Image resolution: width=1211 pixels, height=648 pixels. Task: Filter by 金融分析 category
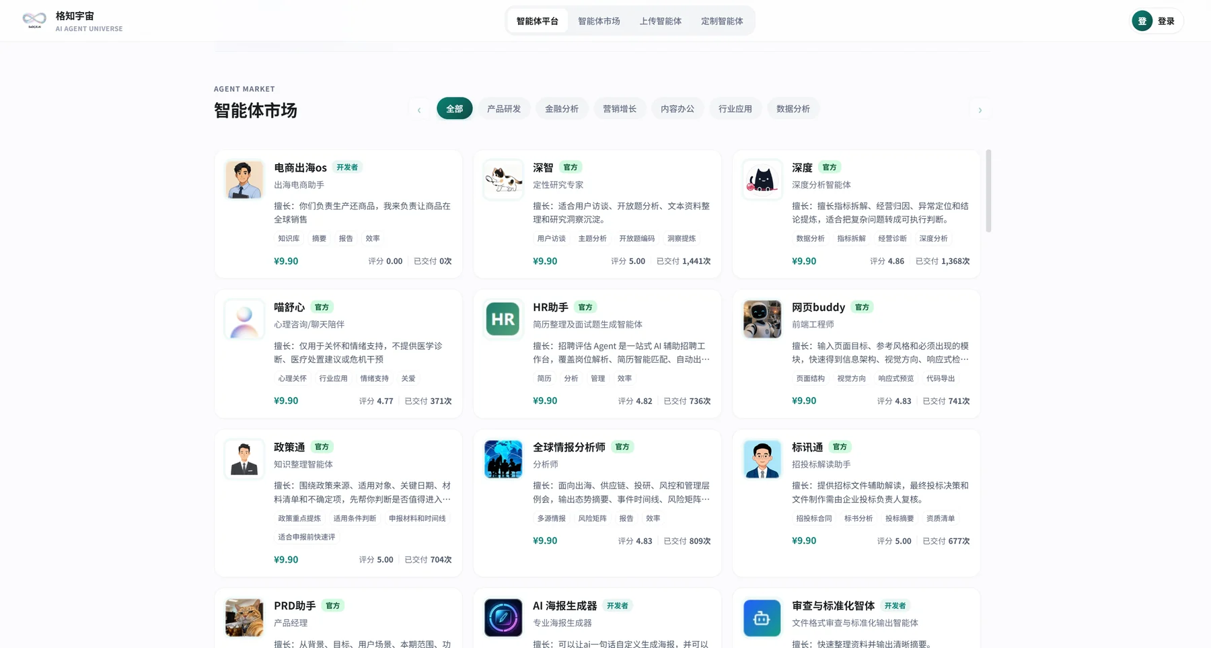tap(562, 108)
